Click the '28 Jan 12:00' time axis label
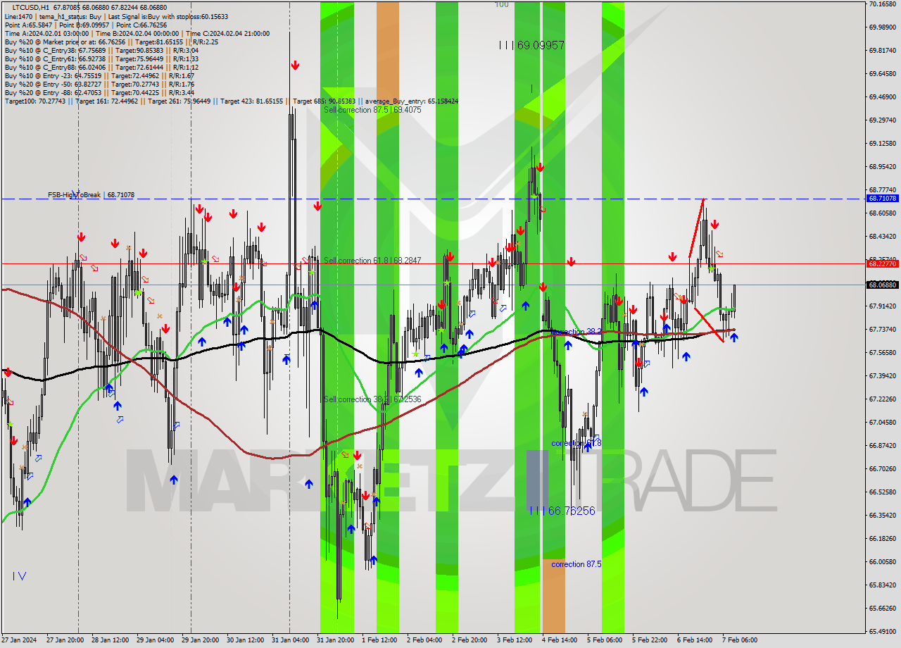 (110, 640)
